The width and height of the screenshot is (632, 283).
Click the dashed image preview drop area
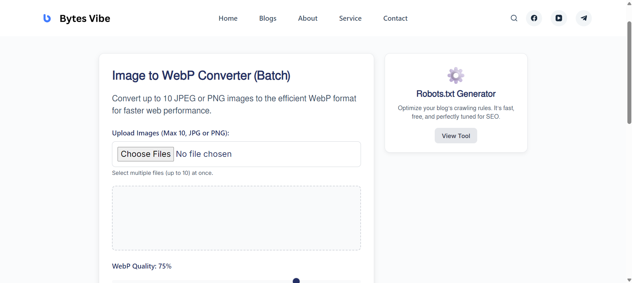pos(236,218)
